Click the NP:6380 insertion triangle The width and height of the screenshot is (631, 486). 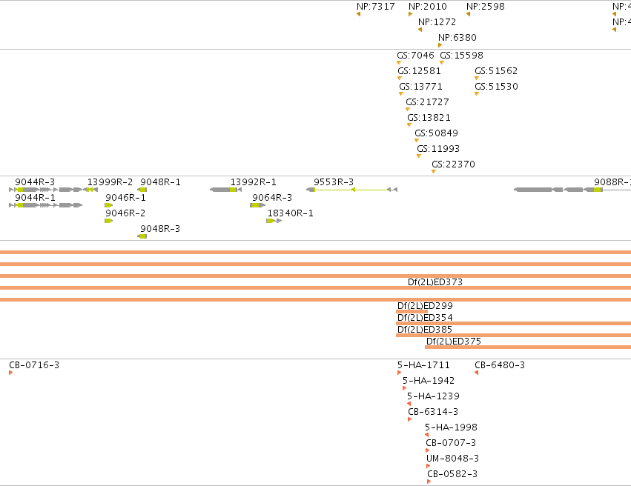pyautogui.click(x=440, y=45)
